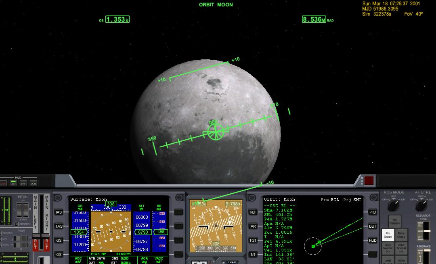Click the OS 1.353k HUD readout
This screenshot has width=436, height=264.
point(115,19)
